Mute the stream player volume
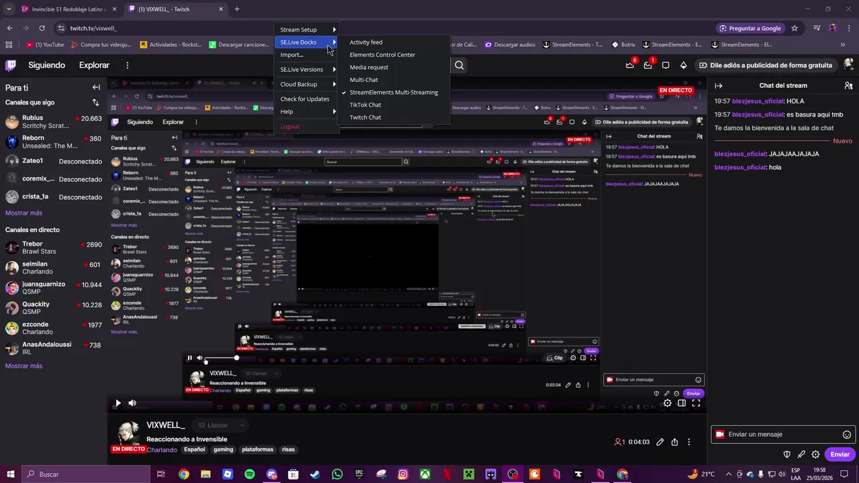859x483 pixels. point(132,403)
